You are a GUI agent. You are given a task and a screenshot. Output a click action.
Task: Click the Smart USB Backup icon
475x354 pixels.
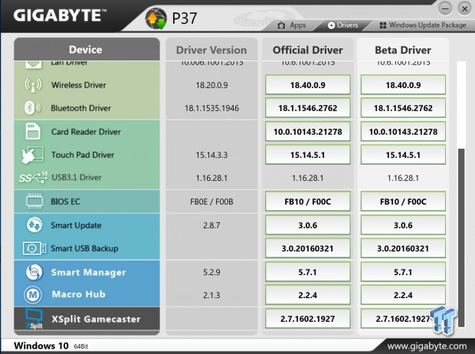34,248
